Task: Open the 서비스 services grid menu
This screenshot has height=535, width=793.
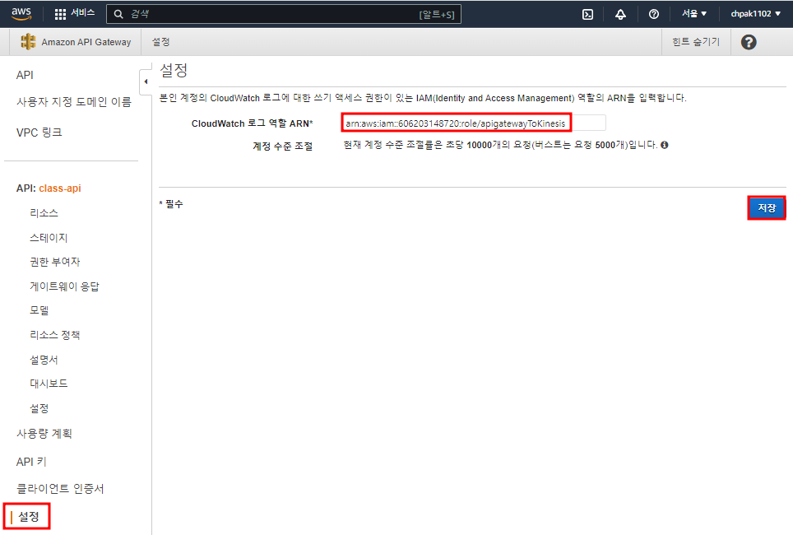Action: 75,14
